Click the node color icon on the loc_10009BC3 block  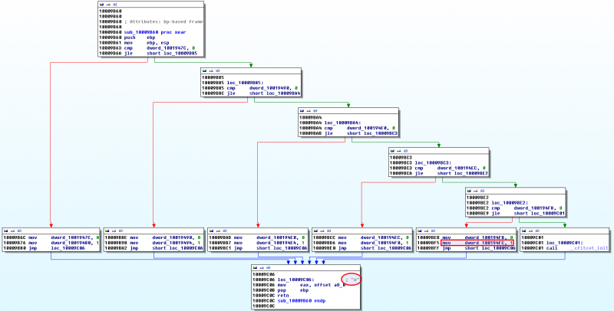pos(392,149)
